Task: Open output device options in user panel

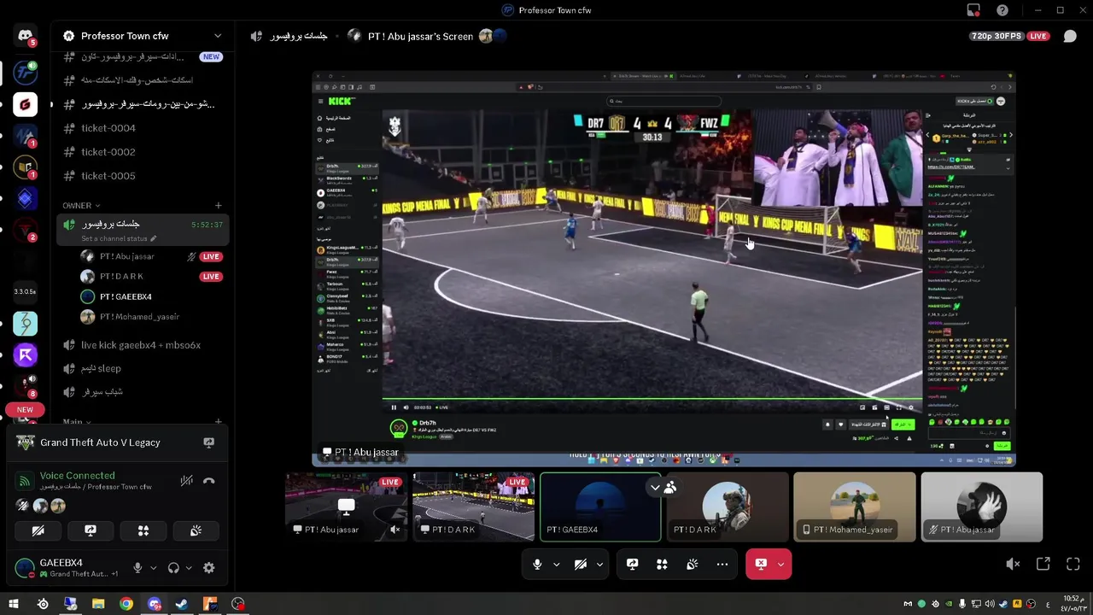Action: pyautogui.click(x=189, y=568)
